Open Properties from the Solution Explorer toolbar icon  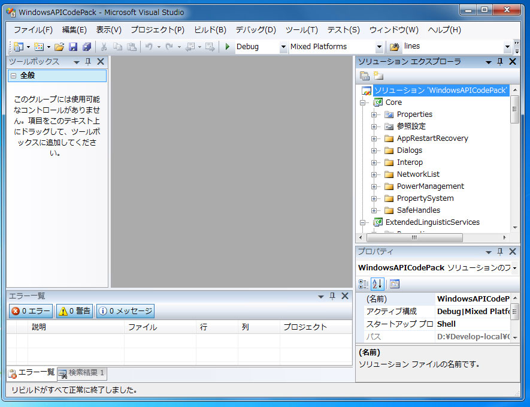click(364, 75)
